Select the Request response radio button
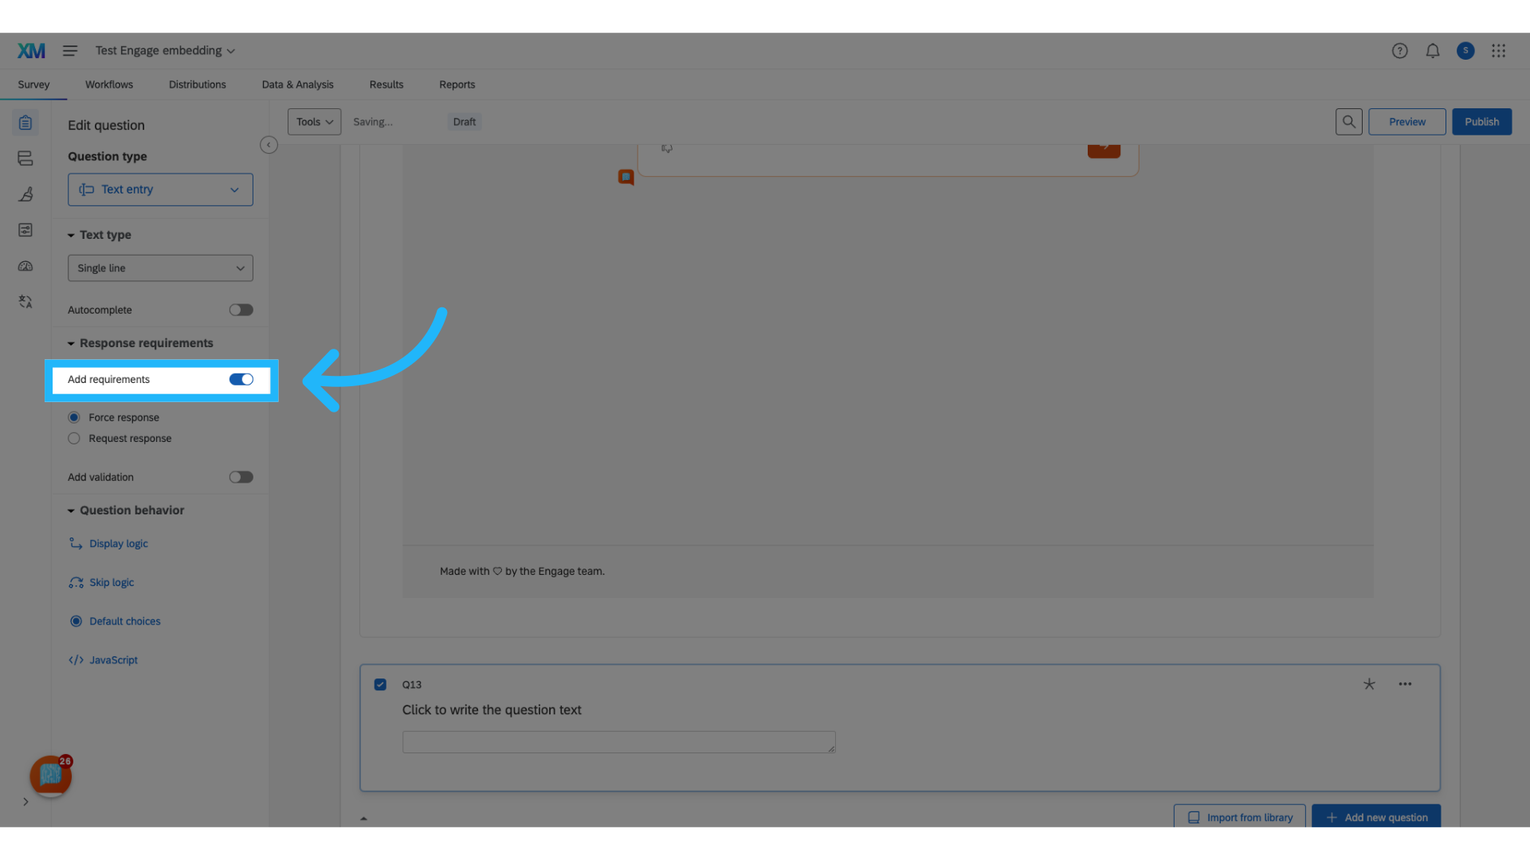This screenshot has height=860, width=1530. point(74,439)
